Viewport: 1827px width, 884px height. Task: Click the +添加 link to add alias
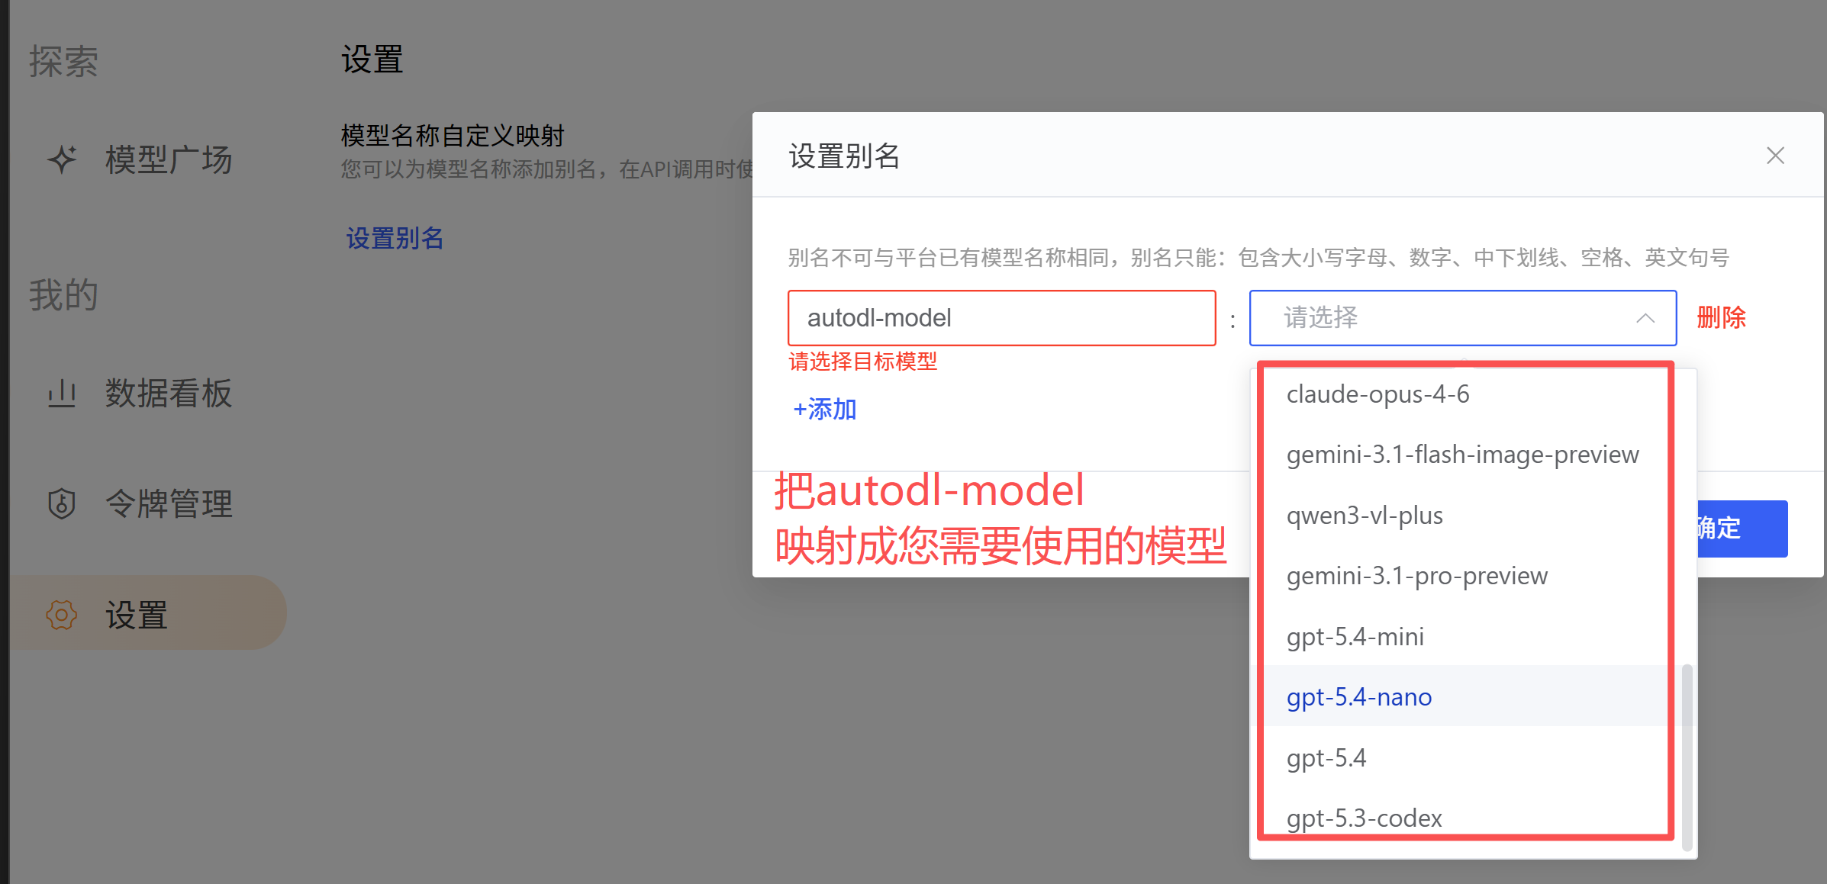coord(824,410)
